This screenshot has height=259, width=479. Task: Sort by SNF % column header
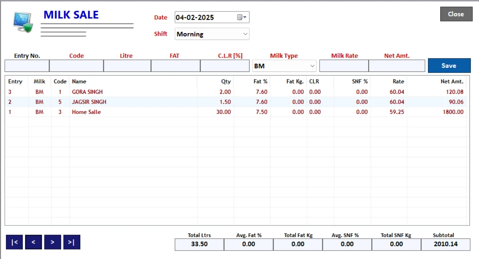pyautogui.click(x=360, y=81)
